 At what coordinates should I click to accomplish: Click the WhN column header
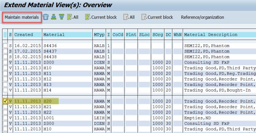[x=177, y=35]
